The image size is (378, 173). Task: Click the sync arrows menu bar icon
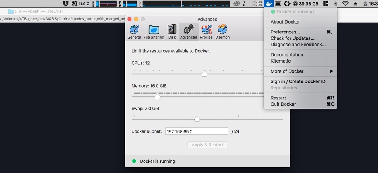click(x=244, y=4)
